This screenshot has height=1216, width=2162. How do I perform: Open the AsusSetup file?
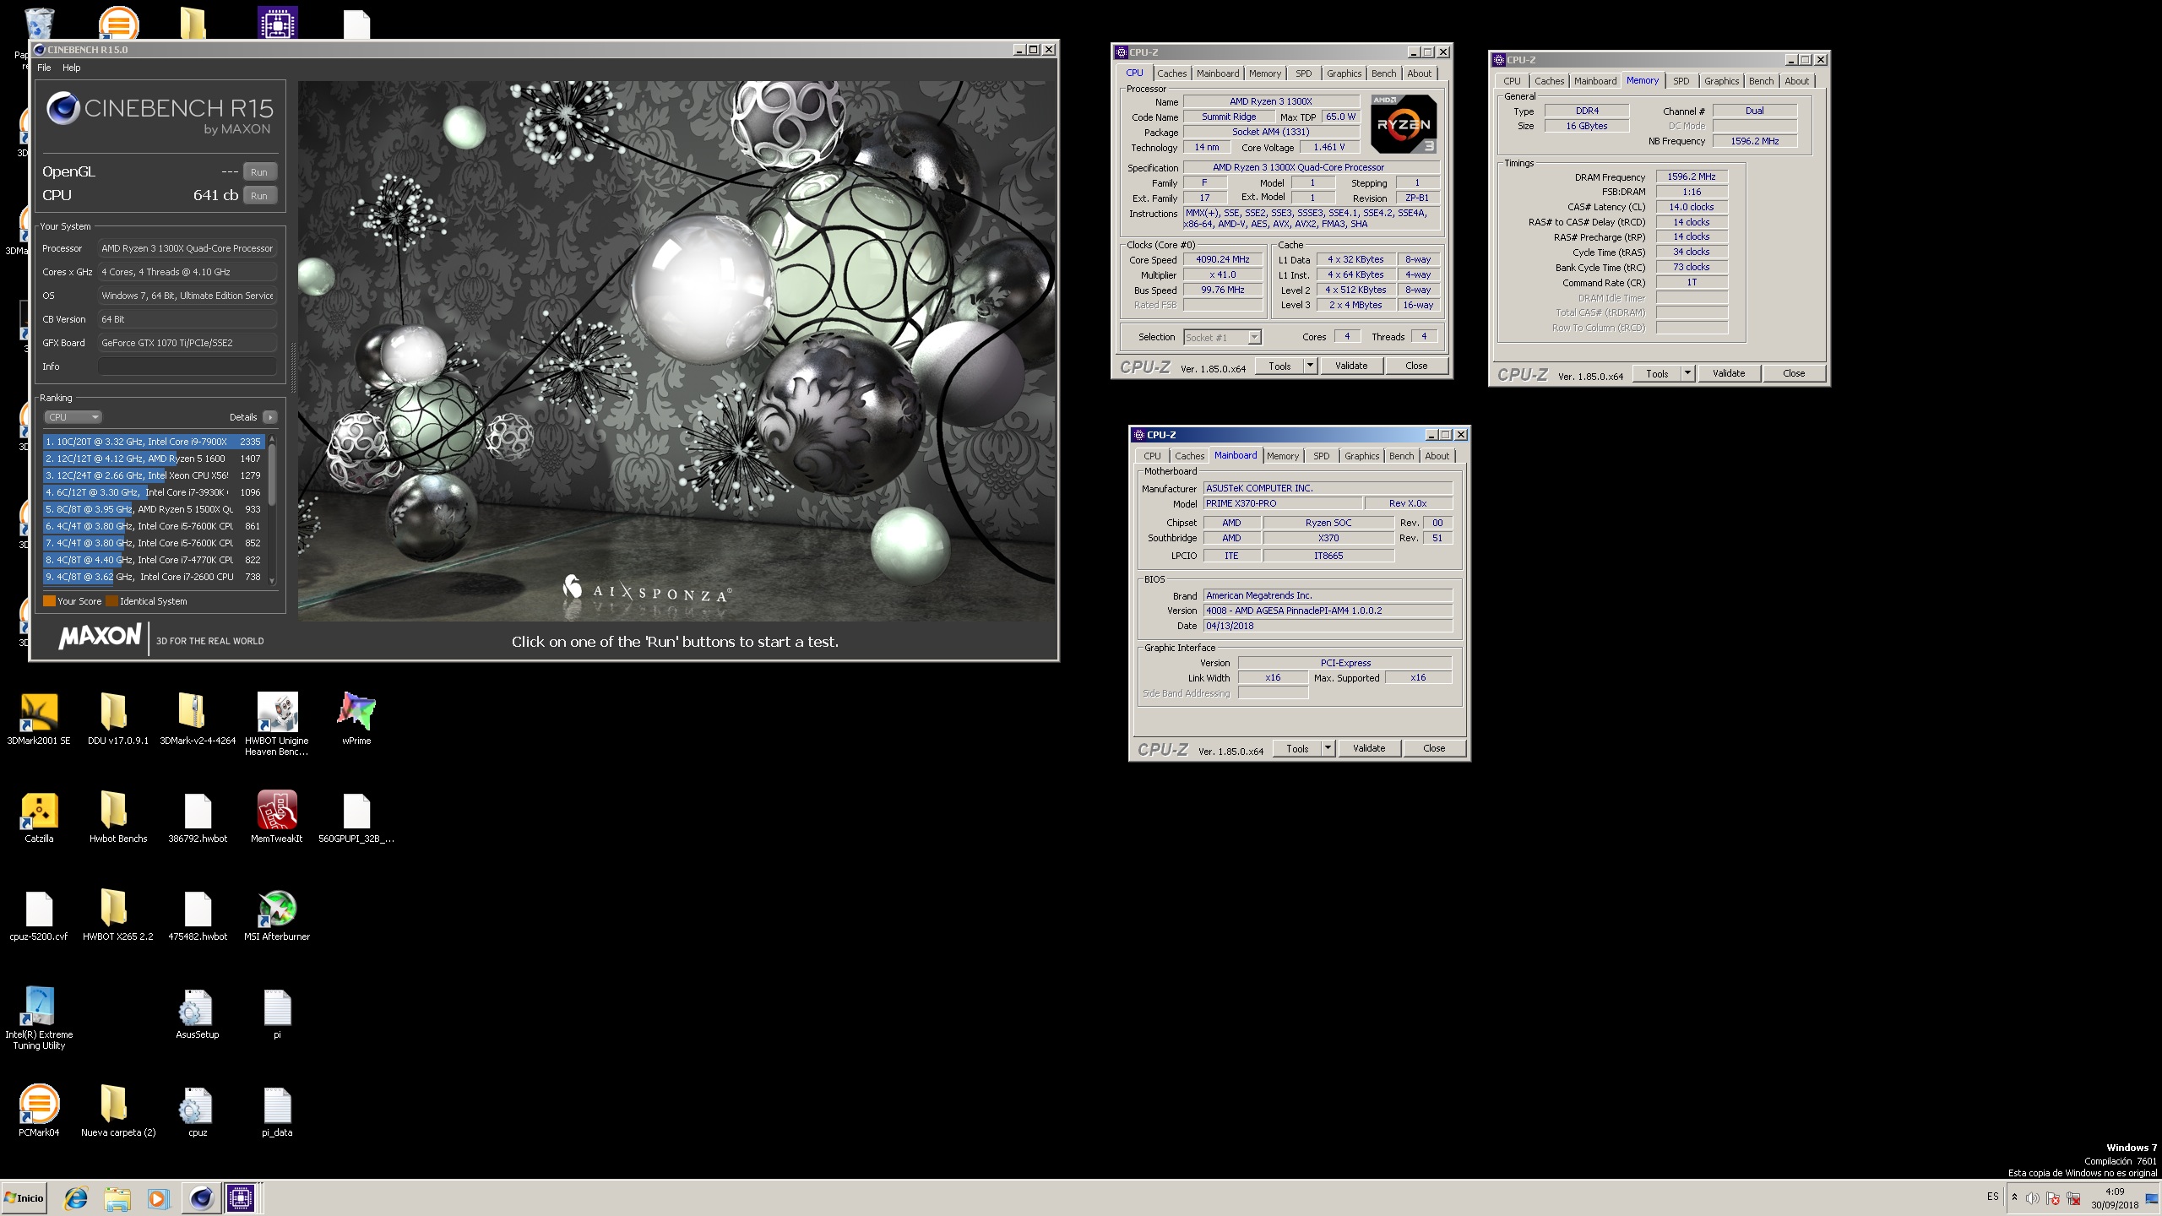coord(197,1012)
